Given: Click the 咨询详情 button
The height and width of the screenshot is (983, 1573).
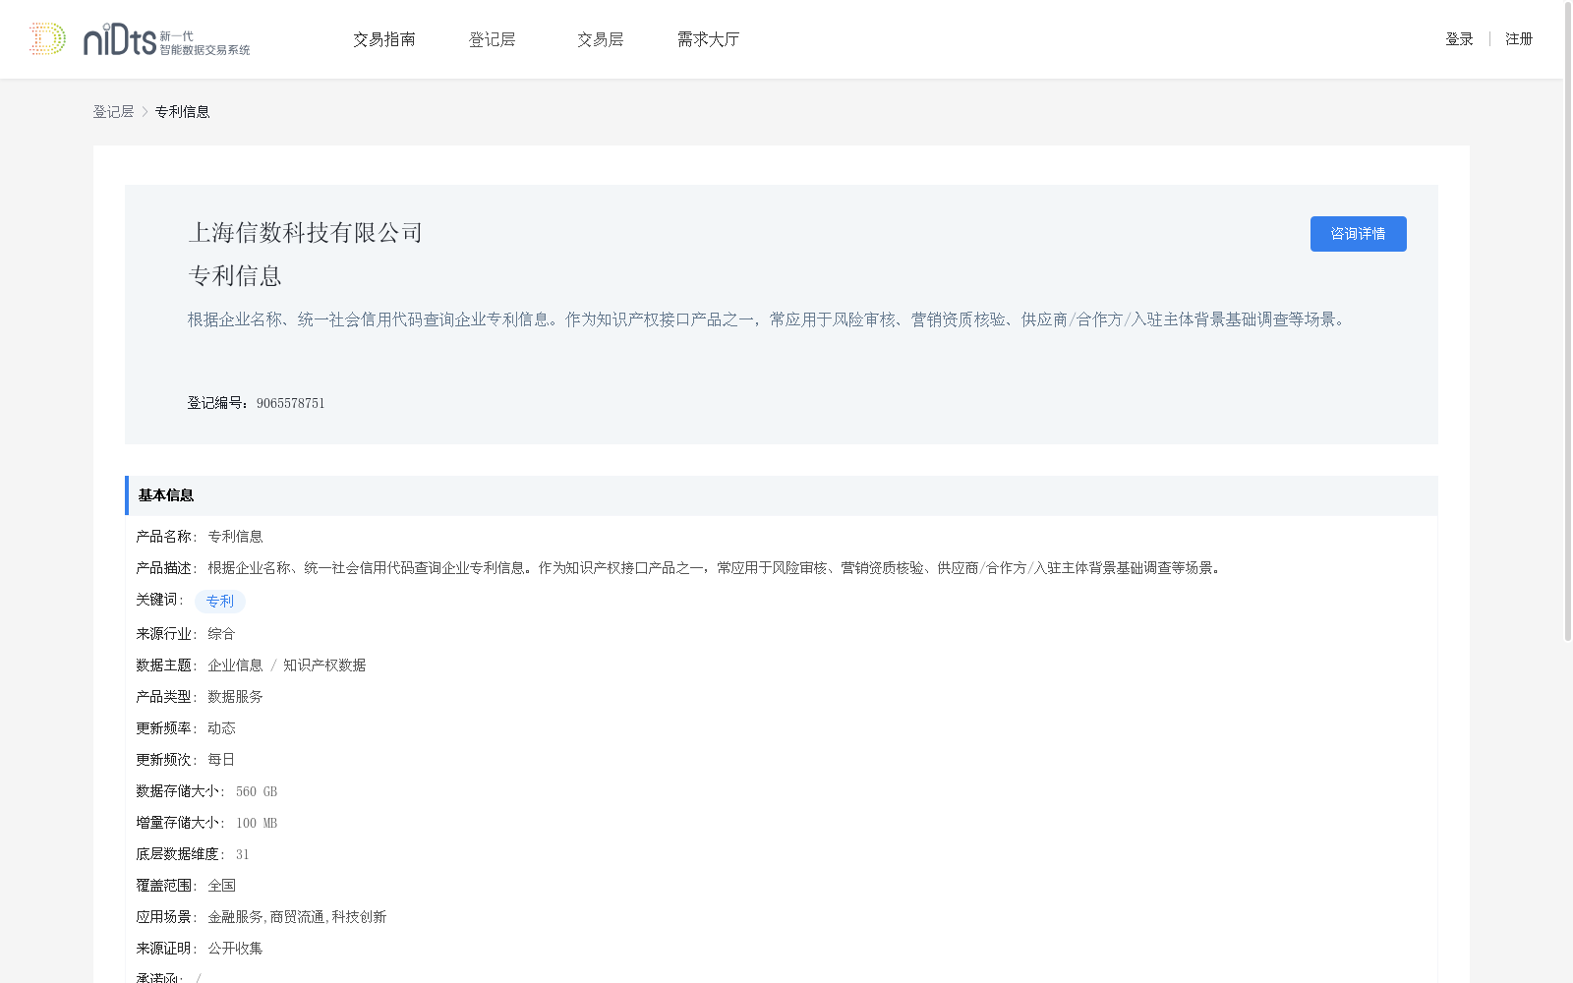Looking at the screenshot, I should coord(1358,234).
